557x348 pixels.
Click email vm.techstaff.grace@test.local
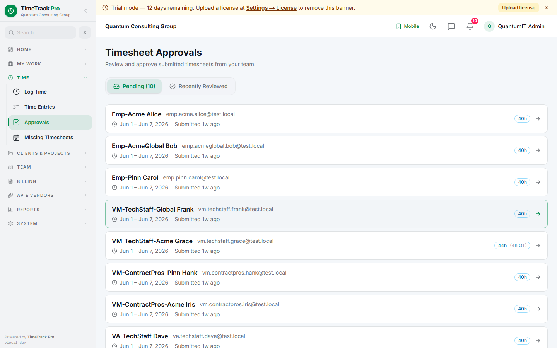click(x=235, y=241)
